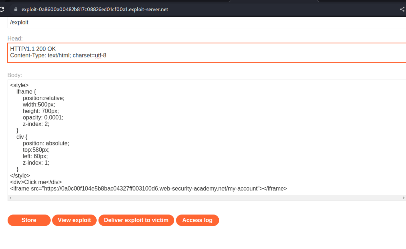Click the 'position: absolute;' line
The height and width of the screenshot is (249, 406).
(46, 144)
